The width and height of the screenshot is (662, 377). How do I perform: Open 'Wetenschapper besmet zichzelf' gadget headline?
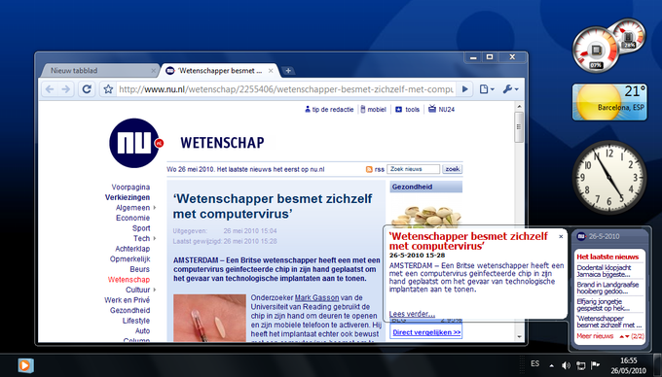[609, 322]
